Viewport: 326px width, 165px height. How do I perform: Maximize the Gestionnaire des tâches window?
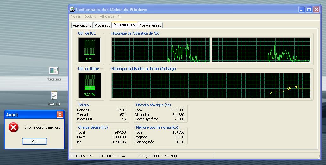(x=309, y=10)
